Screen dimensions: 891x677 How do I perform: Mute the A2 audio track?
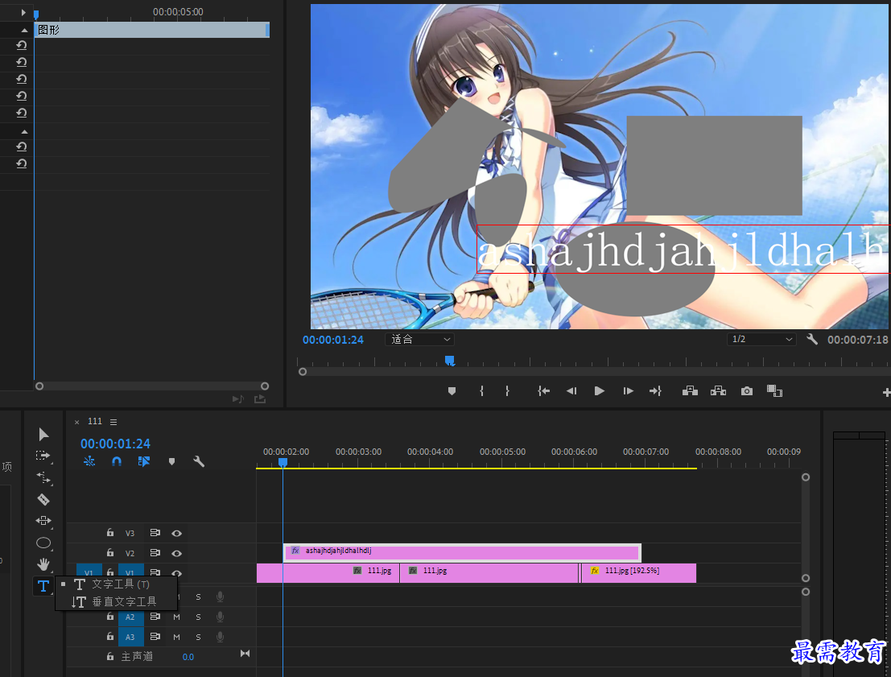(x=177, y=617)
